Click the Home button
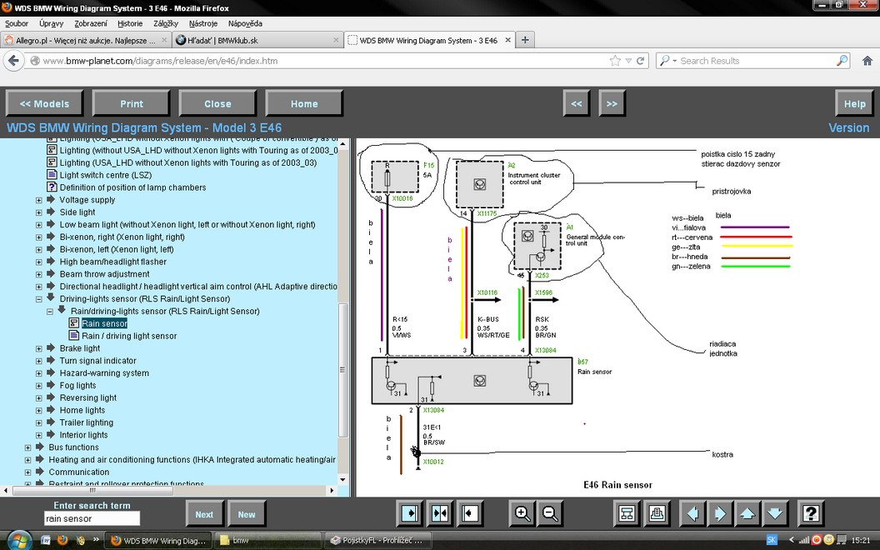The image size is (880, 550). [304, 103]
